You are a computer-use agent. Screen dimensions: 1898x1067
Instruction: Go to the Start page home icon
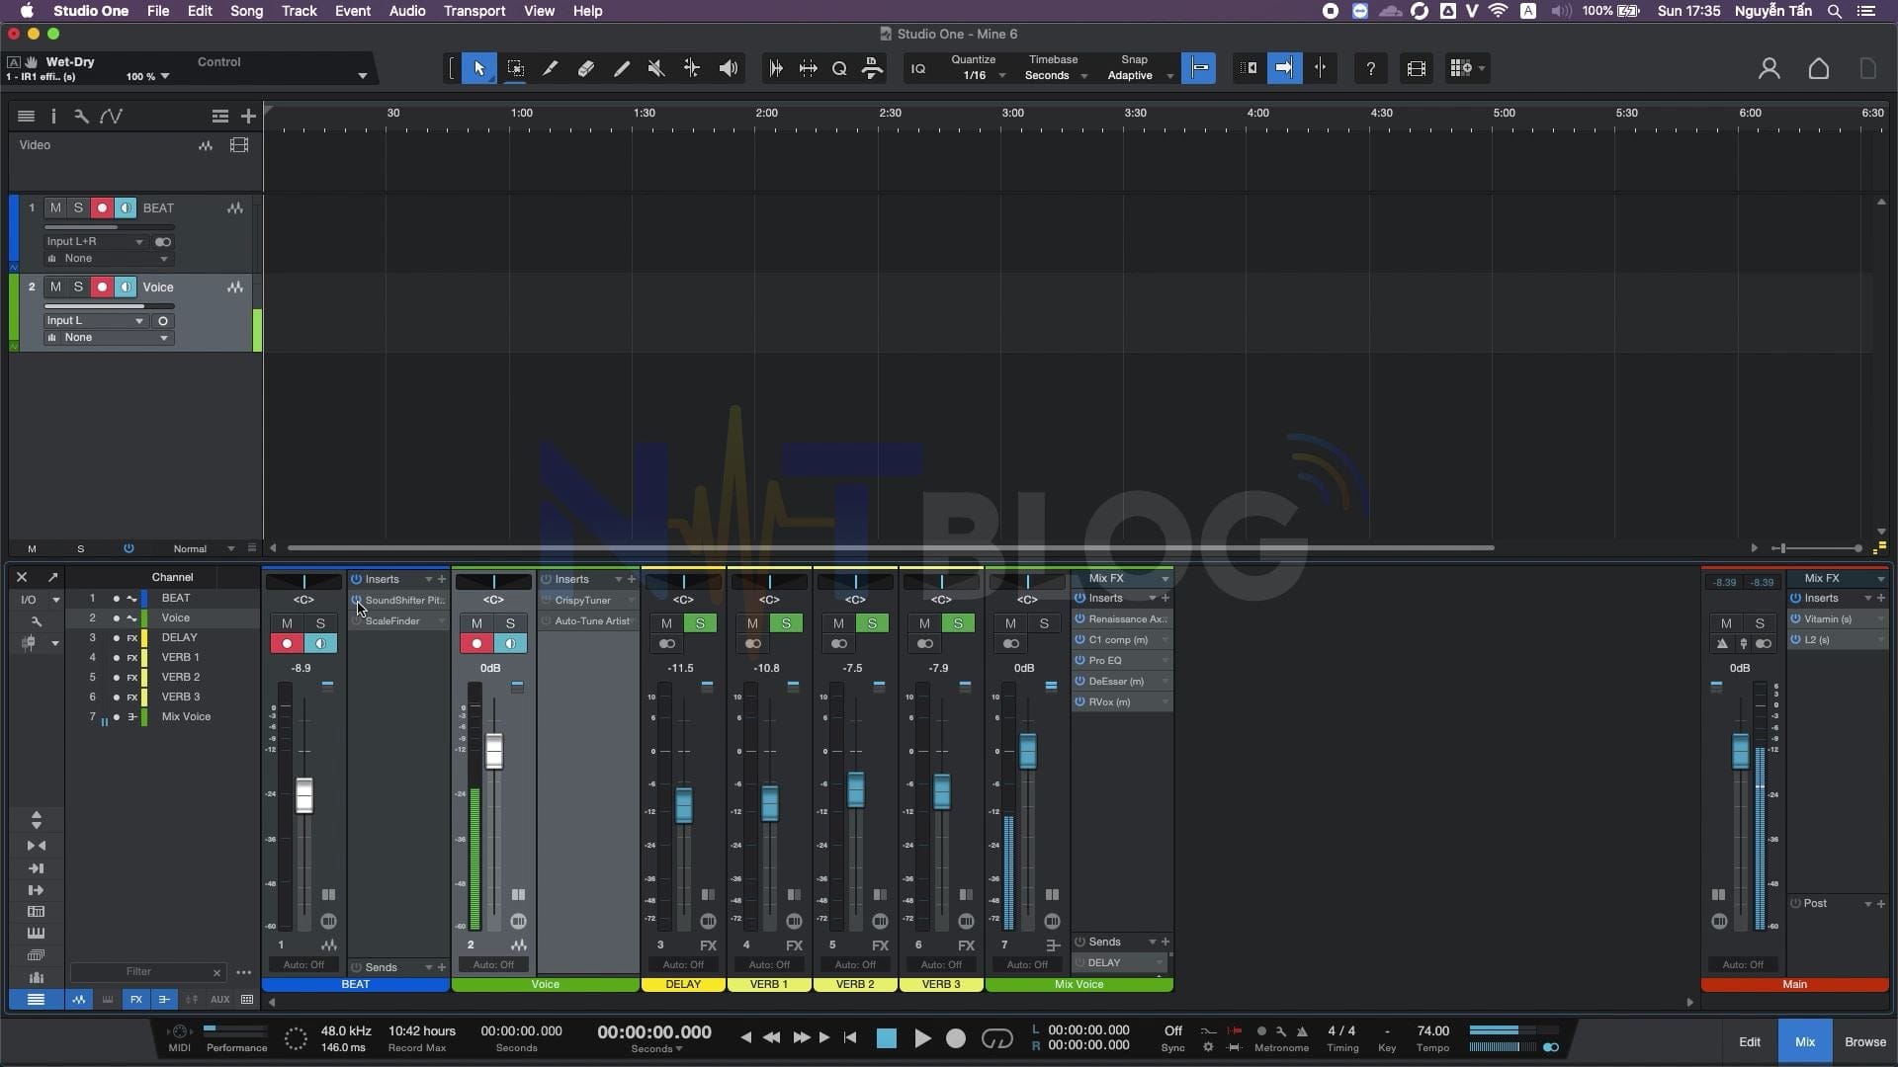point(1819,68)
